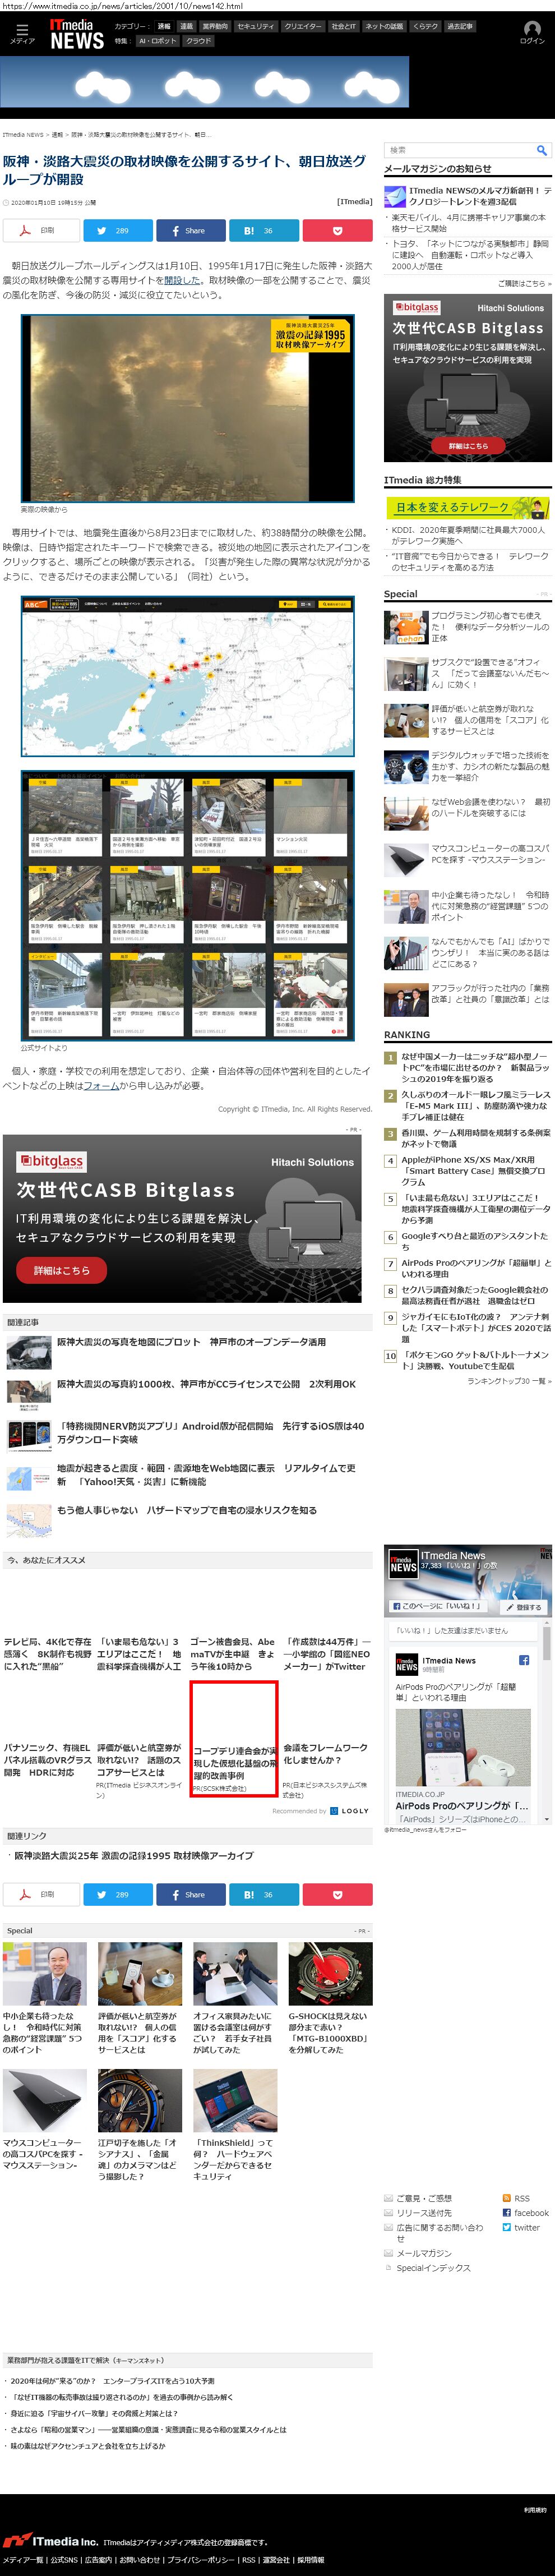The width and height of the screenshot is (555, 2576).
Task: Click the earthquake map screenshot image
Action: coord(188,676)
